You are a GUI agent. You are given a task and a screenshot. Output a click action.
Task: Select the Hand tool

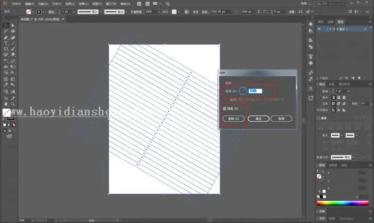click(x=6, y=104)
